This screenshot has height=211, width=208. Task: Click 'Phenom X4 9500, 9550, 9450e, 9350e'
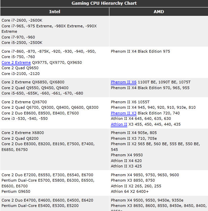tap(147, 200)
